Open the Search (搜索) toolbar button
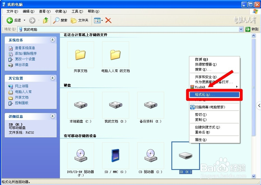 [60, 20]
